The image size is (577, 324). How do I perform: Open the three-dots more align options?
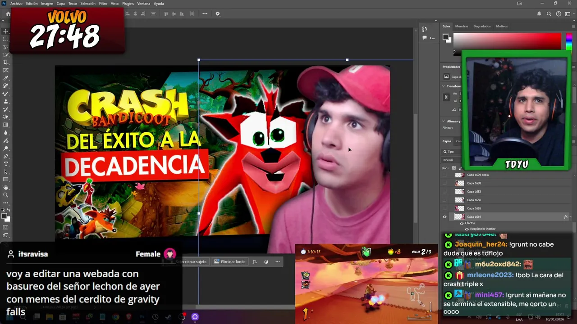coord(205,14)
